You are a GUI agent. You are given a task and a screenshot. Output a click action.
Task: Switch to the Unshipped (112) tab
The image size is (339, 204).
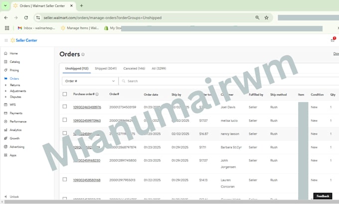pyautogui.click(x=77, y=68)
